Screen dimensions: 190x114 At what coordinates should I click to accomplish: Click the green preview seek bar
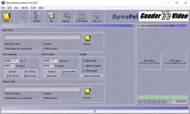tap(163, 97)
